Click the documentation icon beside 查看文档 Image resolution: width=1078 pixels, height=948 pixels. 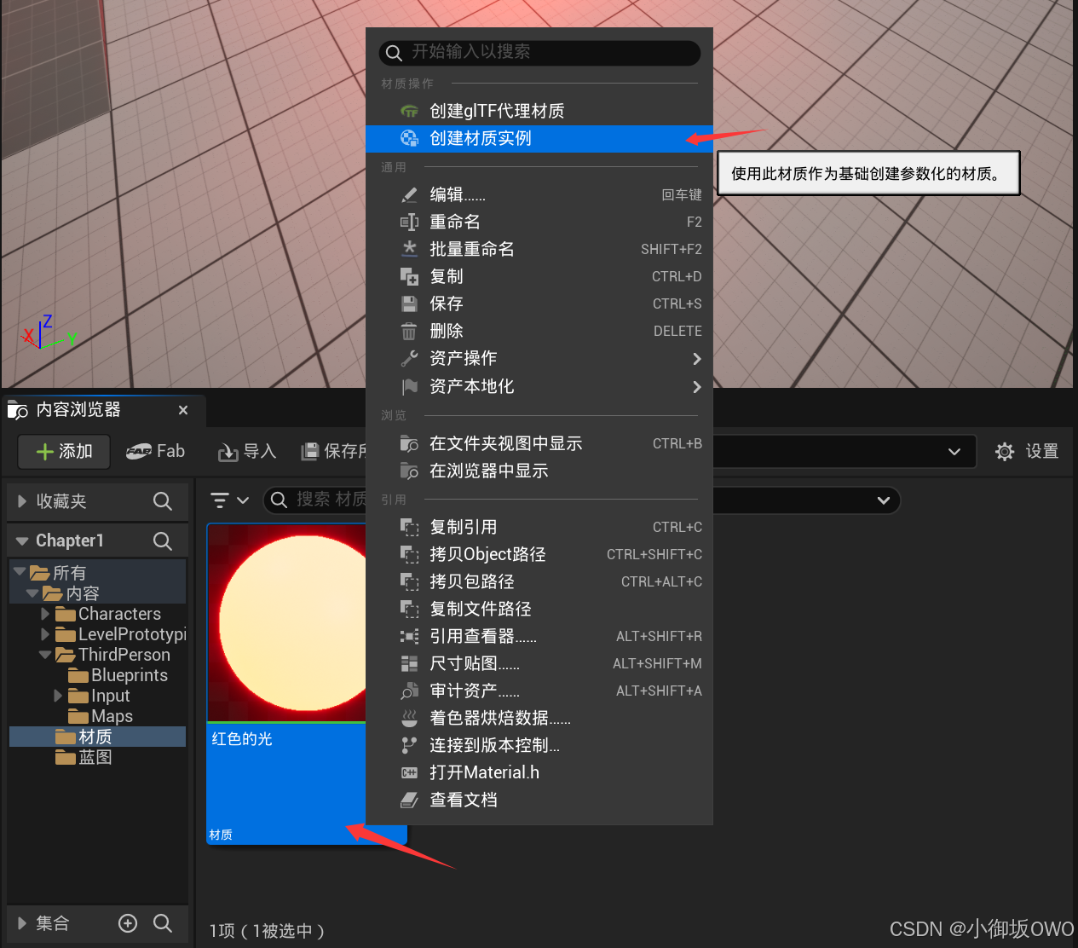click(410, 800)
